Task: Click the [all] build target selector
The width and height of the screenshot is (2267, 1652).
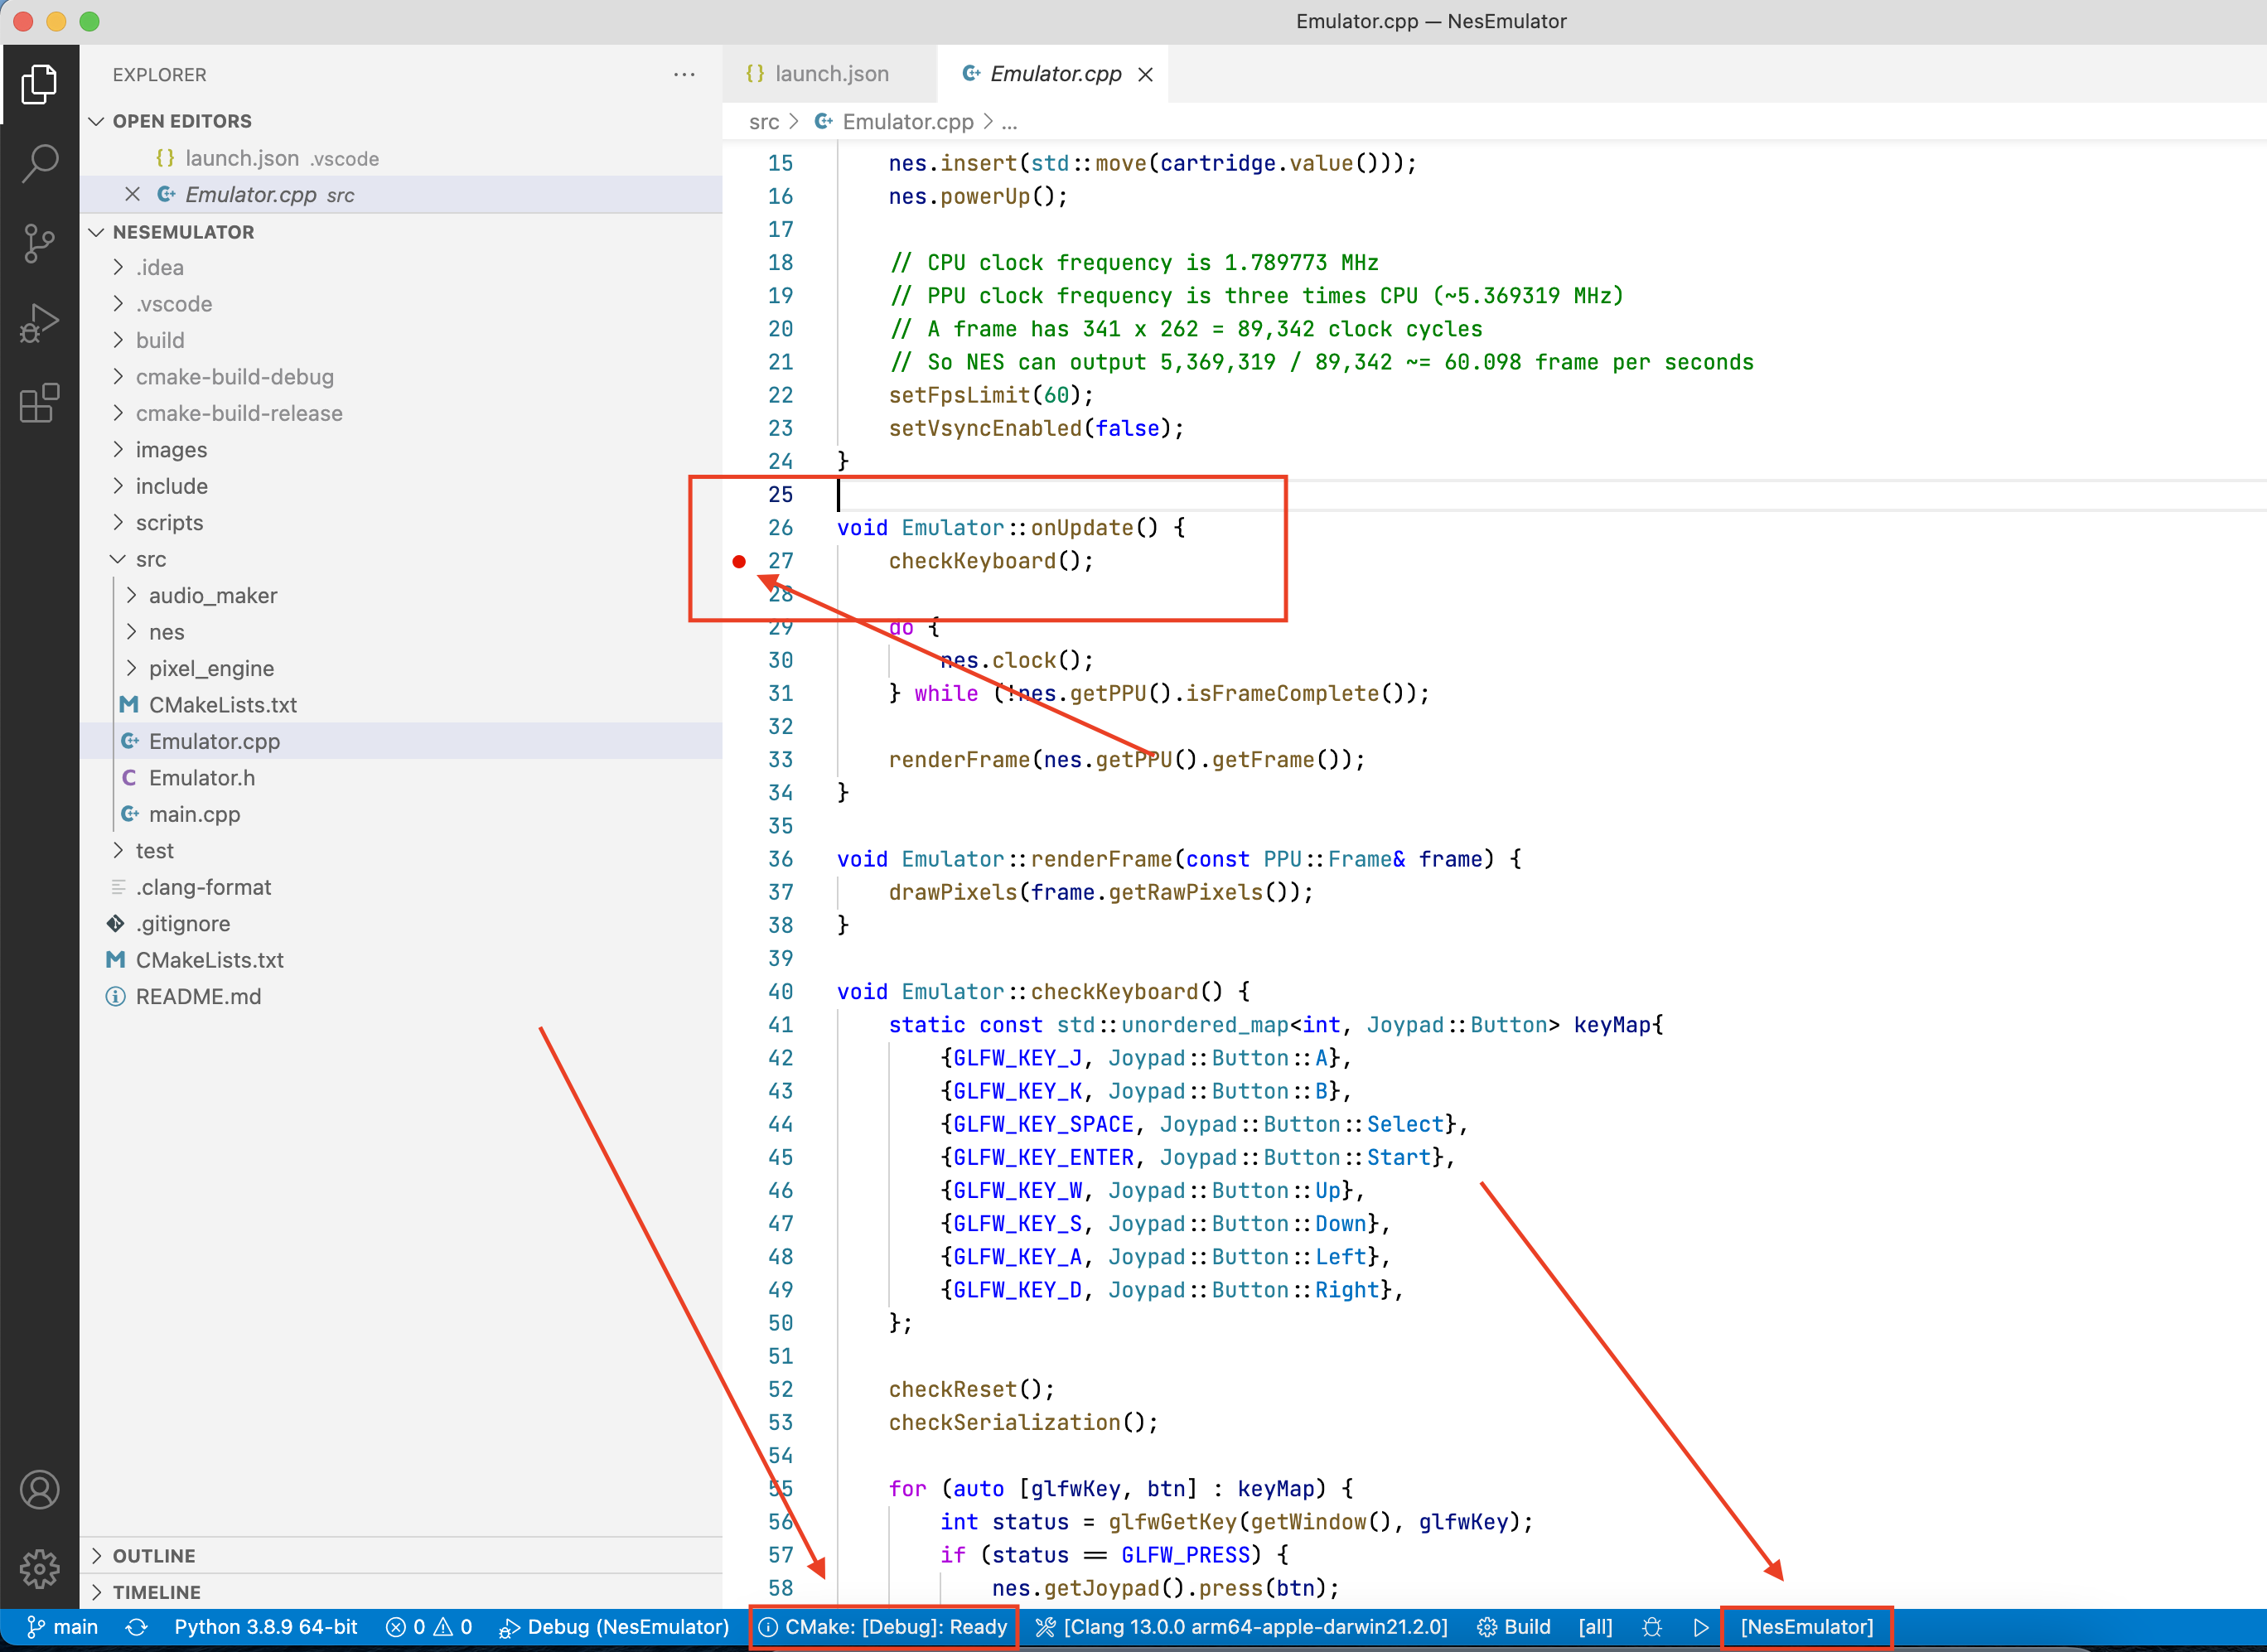Action: pyautogui.click(x=1595, y=1627)
